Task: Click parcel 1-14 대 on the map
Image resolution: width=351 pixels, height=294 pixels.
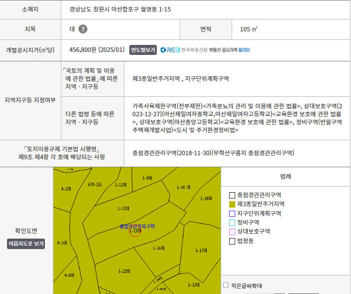Action: click(x=183, y=187)
